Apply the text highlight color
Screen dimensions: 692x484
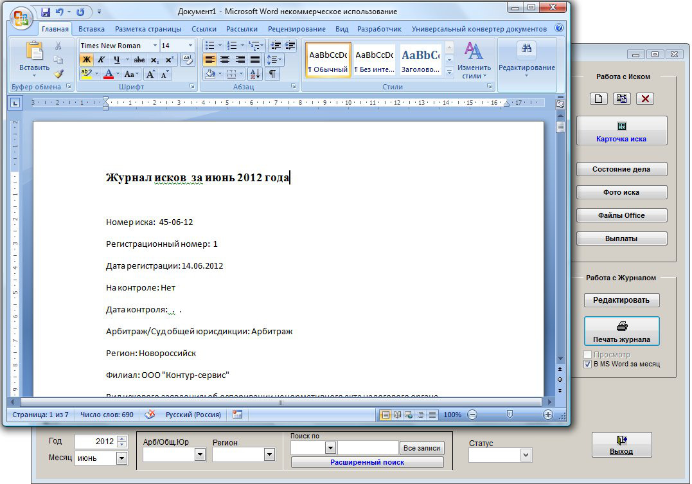pyautogui.click(x=86, y=74)
